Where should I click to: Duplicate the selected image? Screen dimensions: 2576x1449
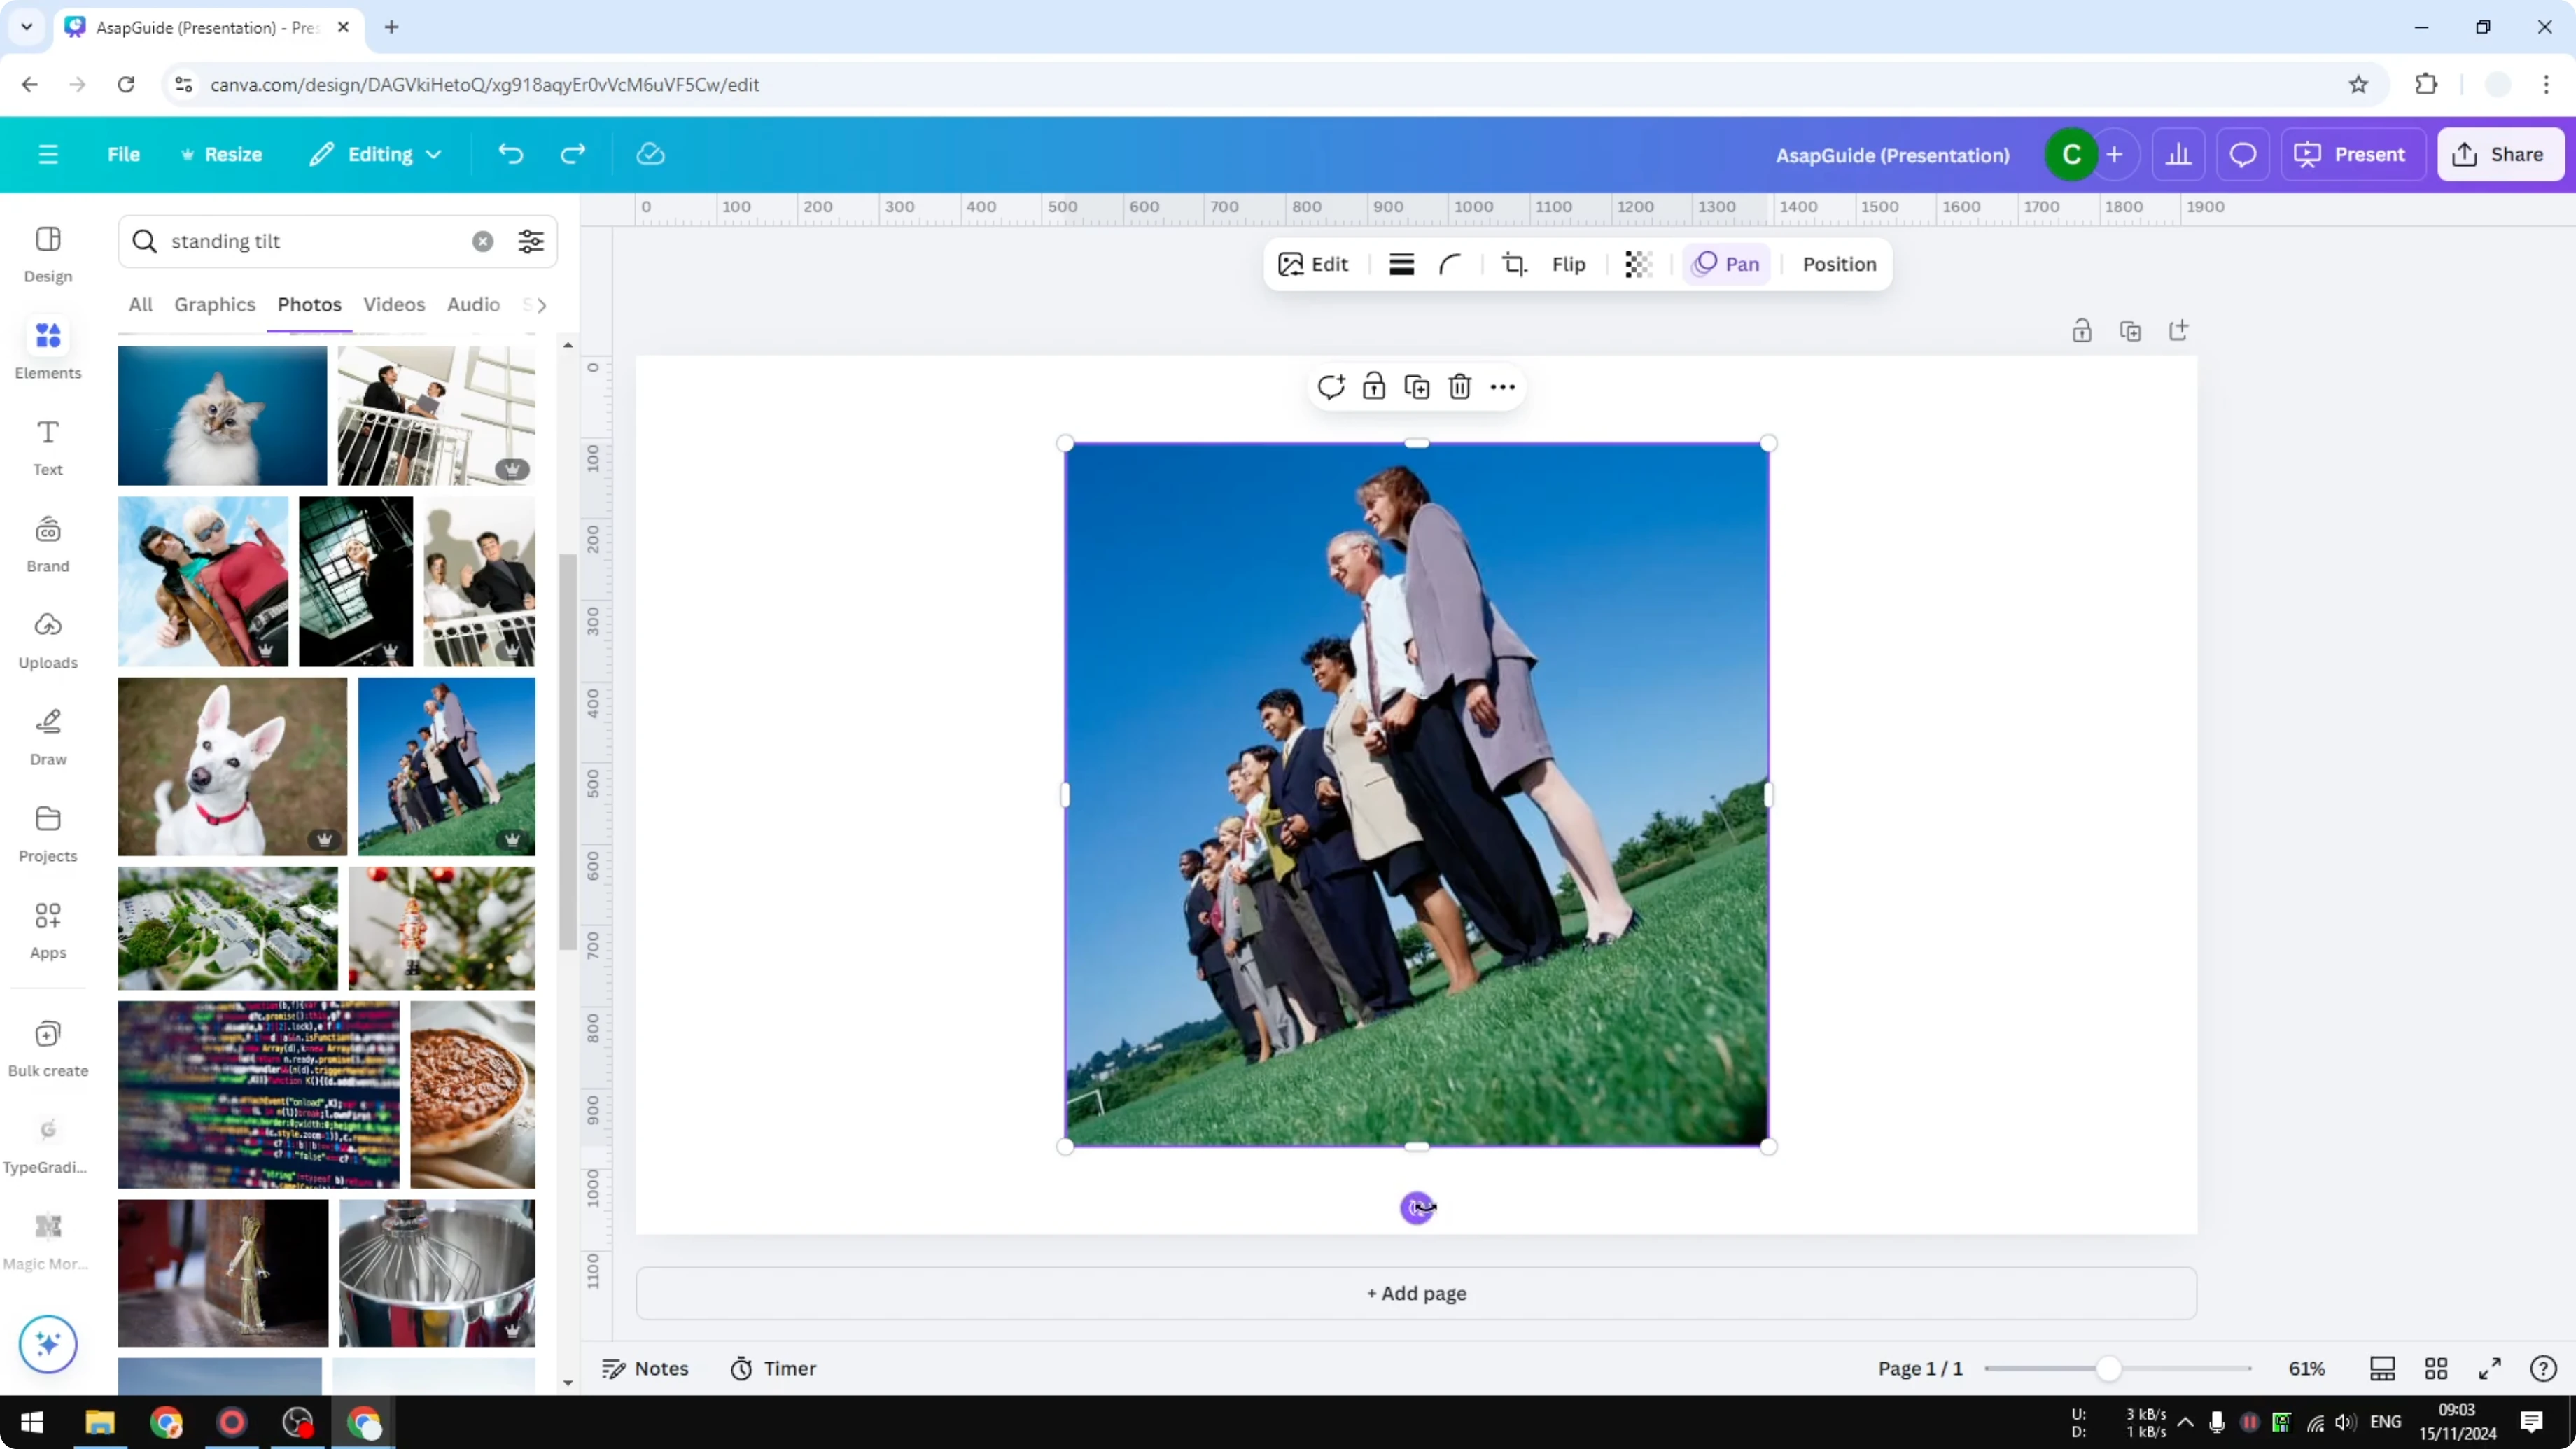pos(1417,386)
